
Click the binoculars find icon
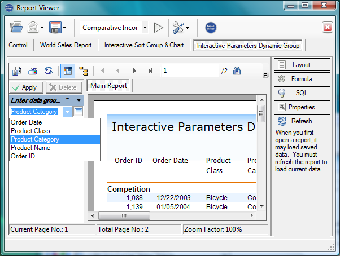(238, 71)
